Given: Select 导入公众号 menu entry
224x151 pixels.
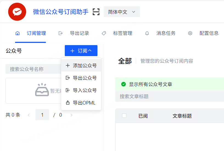Looking at the screenshot, I should tap(81, 90).
